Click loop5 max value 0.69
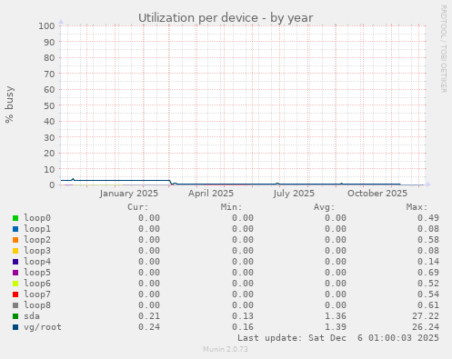The width and height of the screenshot is (452, 359). tap(428, 273)
